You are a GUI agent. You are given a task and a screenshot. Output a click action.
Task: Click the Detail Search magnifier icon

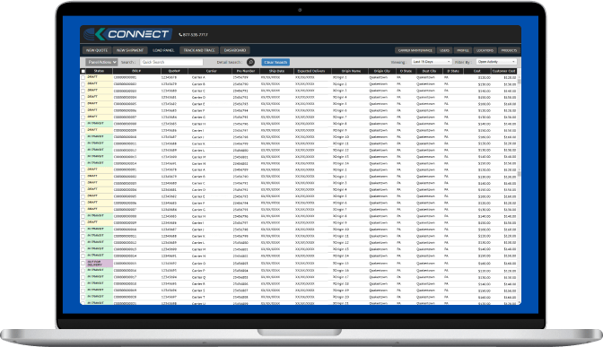pyautogui.click(x=250, y=62)
